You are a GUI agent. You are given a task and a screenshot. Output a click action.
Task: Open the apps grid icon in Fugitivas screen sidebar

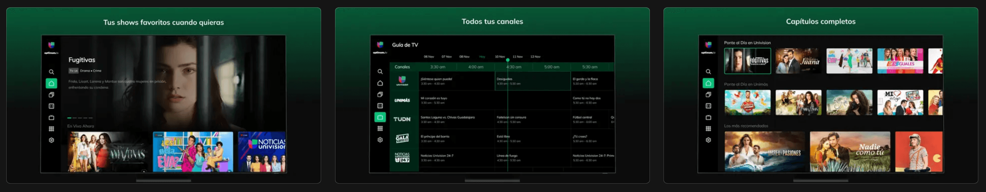[x=51, y=128]
